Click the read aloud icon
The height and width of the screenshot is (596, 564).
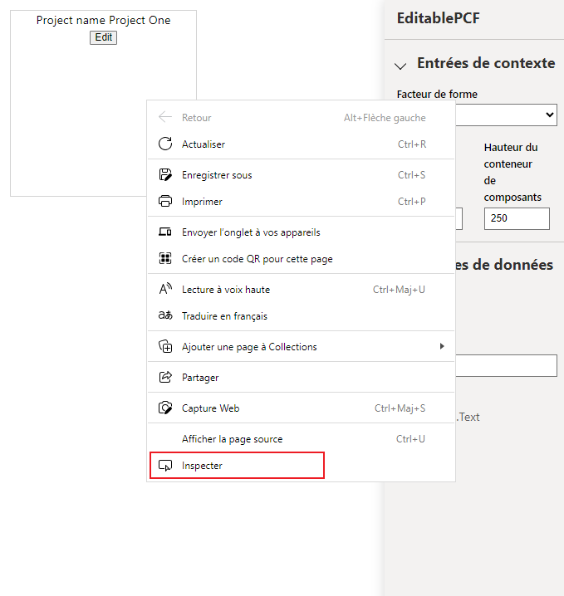[x=165, y=289]
